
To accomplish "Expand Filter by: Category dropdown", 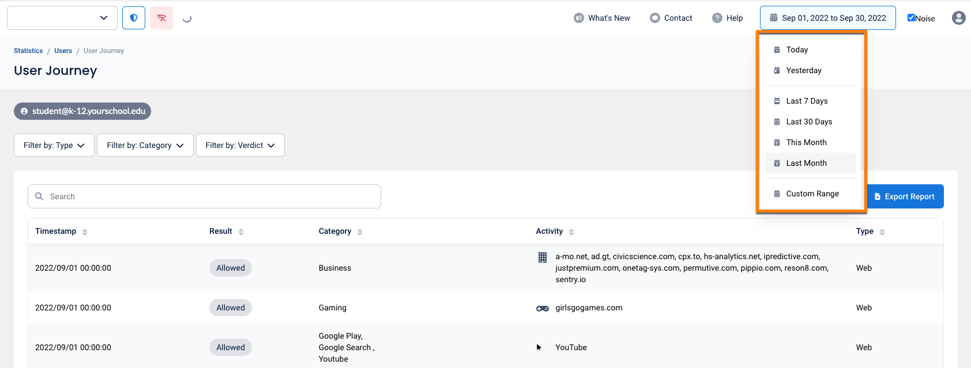I will [x=145, y=145].
